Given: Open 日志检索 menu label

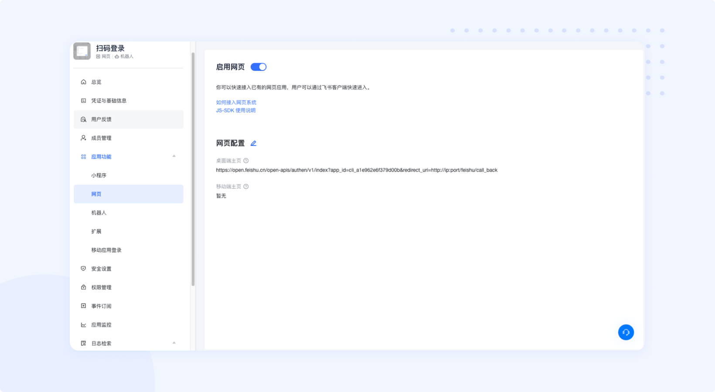Looking at the screenshot, I should pos(101,344).
